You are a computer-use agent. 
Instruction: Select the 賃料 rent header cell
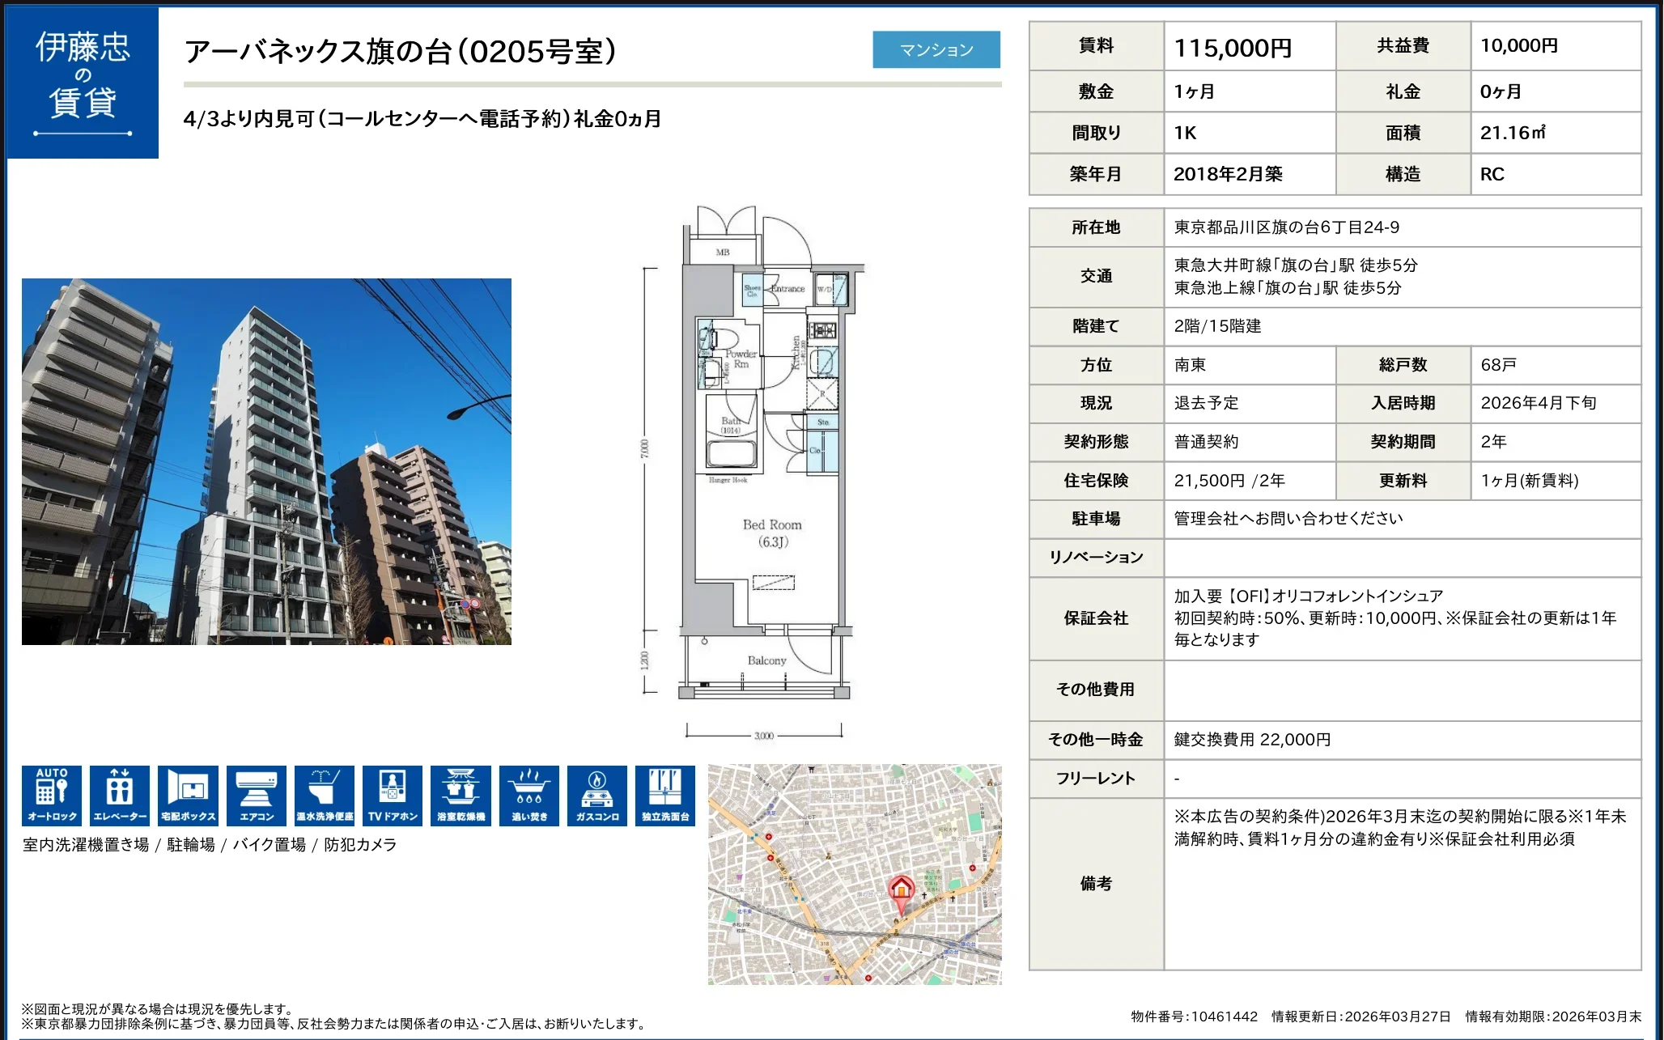[x=1096, y=45]
